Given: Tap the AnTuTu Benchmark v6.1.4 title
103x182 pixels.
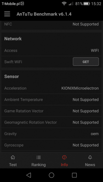Looking at the screenshot, I should 44,14.
